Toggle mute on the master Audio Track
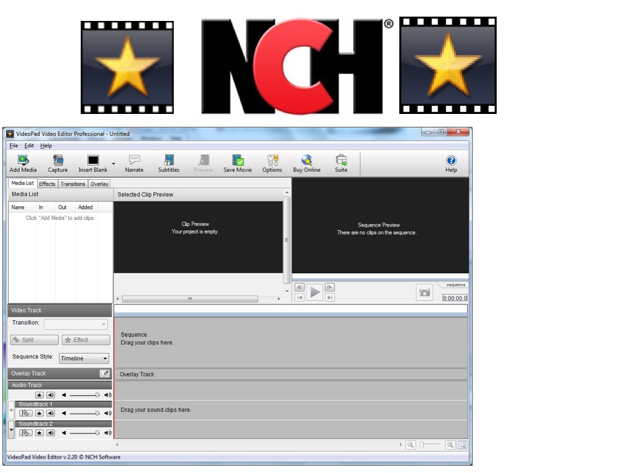Viewport: 631px width, 473px height. (x=51, y=395)
